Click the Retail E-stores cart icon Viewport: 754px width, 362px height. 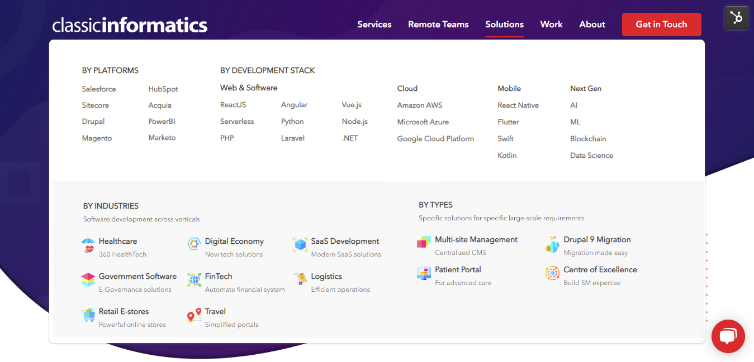88,315
